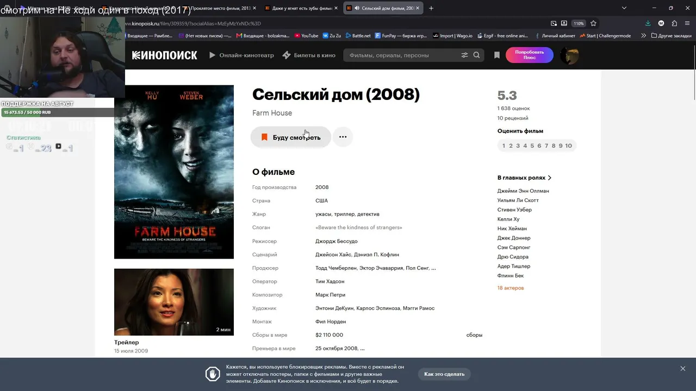The image size is (696, 391).
Task: Rate the film 3
Action: click(x=518, y=146)
